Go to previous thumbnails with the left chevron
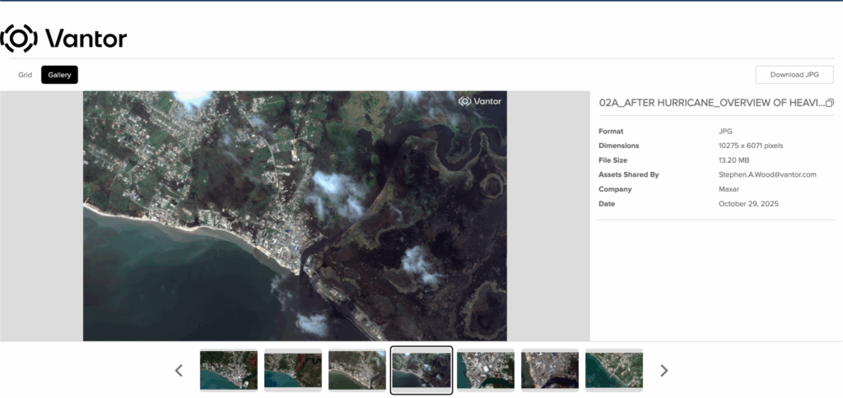Screen dimensions: 843x398 (179, 370)
